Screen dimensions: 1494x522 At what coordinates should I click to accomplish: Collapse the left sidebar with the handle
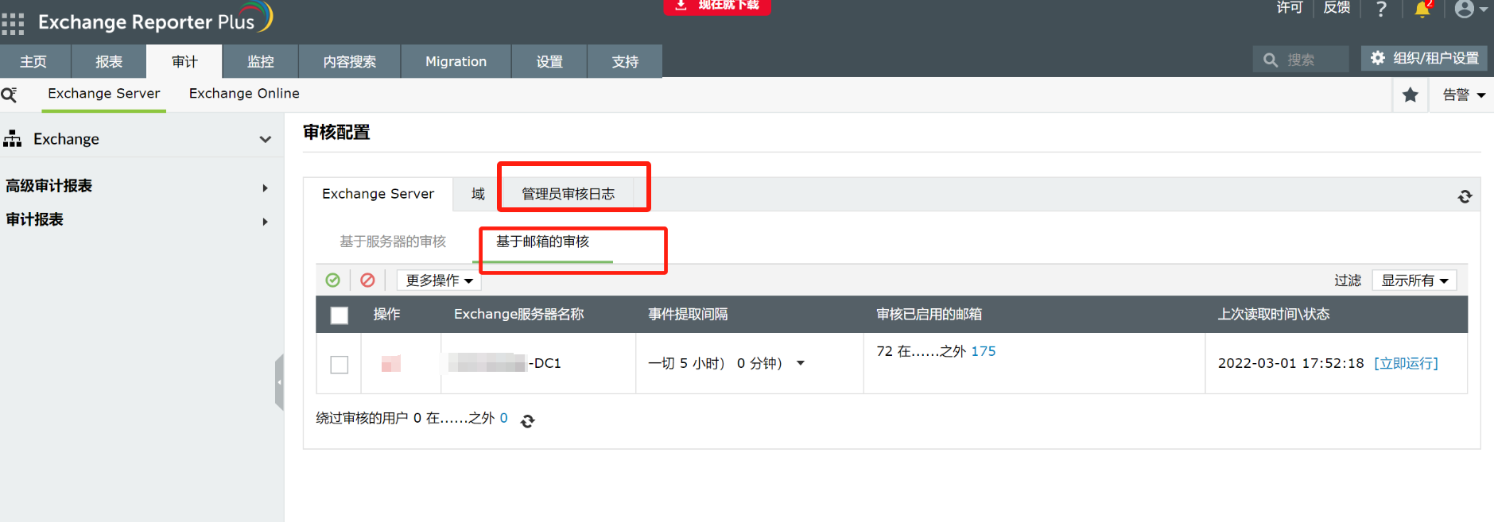(279, 382)
